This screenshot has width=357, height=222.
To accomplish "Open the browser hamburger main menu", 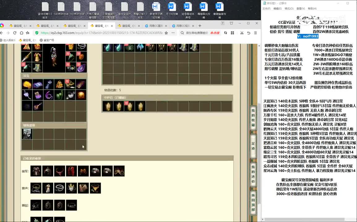I will pos(256,33).
